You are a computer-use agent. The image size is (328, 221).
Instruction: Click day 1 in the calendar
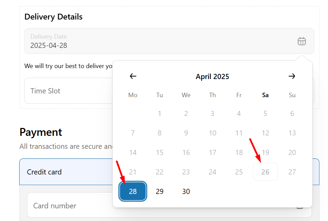(x=160, y=114)
